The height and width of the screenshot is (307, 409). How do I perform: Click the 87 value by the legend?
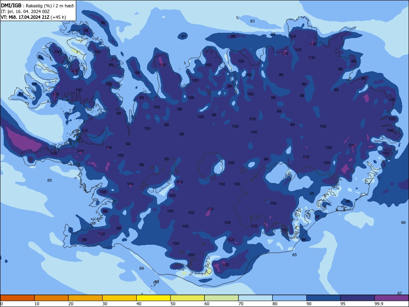[x=400, y=293]
